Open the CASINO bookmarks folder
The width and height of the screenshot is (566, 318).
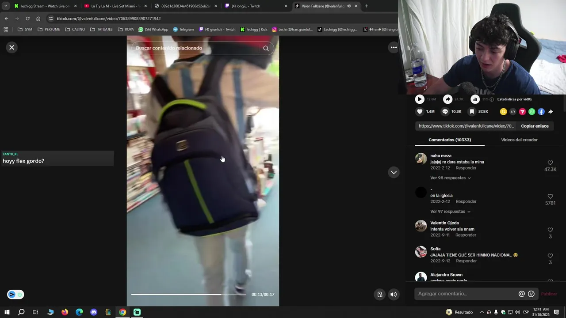(x=75, y=30)
